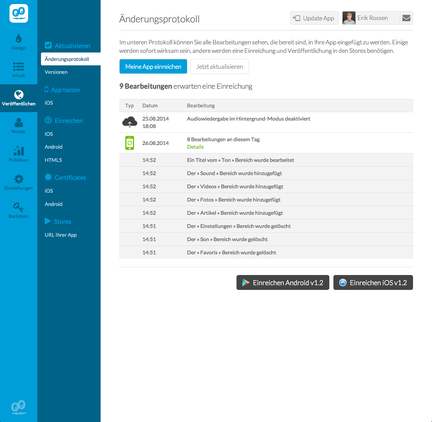
Task: Select the Veröffentlichen globe section
Action: click(19, 98)
